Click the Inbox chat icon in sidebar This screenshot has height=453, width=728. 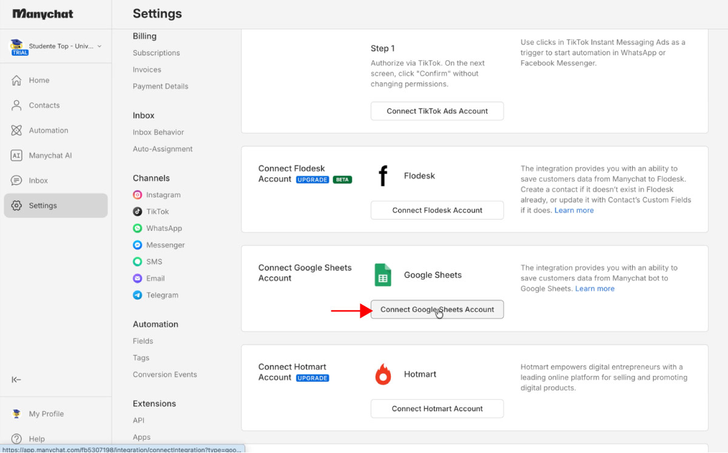17,180
